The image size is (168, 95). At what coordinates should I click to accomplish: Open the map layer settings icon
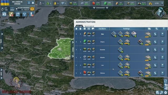(157, 92)
